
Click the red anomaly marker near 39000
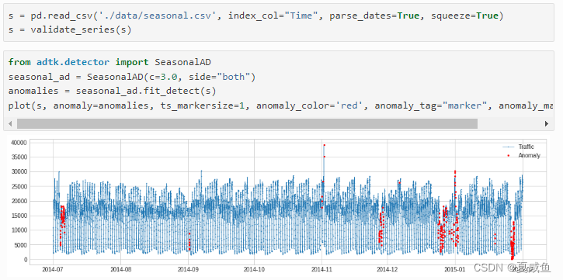(325, 145)
